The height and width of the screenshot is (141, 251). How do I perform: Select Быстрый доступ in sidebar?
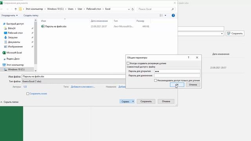pyautogui.click(x=15, y=23)
